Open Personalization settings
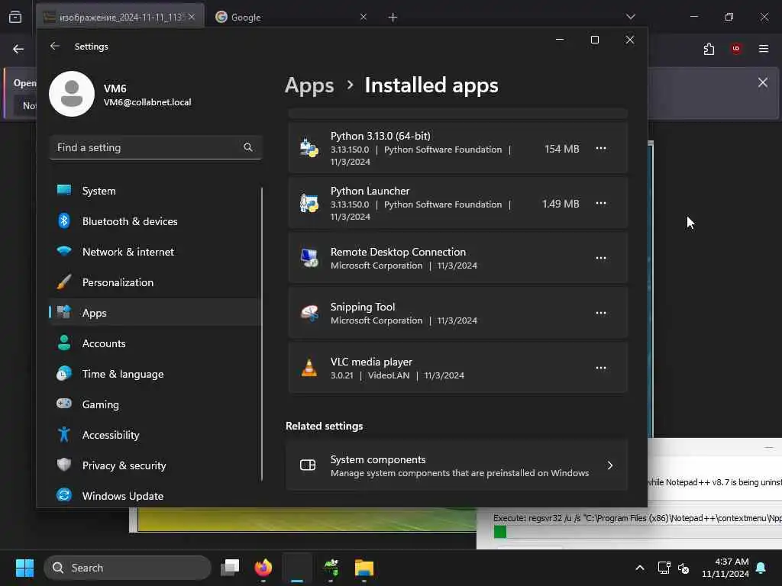Screen dimensions: 782x586 click(x=155, y=282)
